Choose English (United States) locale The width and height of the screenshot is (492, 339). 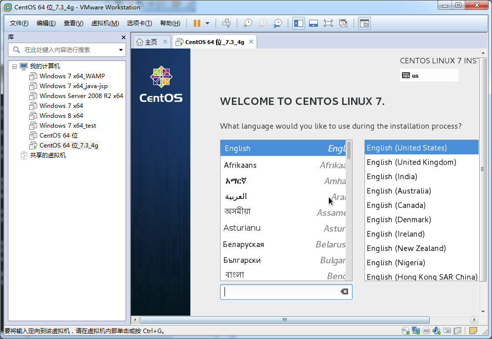coord(422,147)
